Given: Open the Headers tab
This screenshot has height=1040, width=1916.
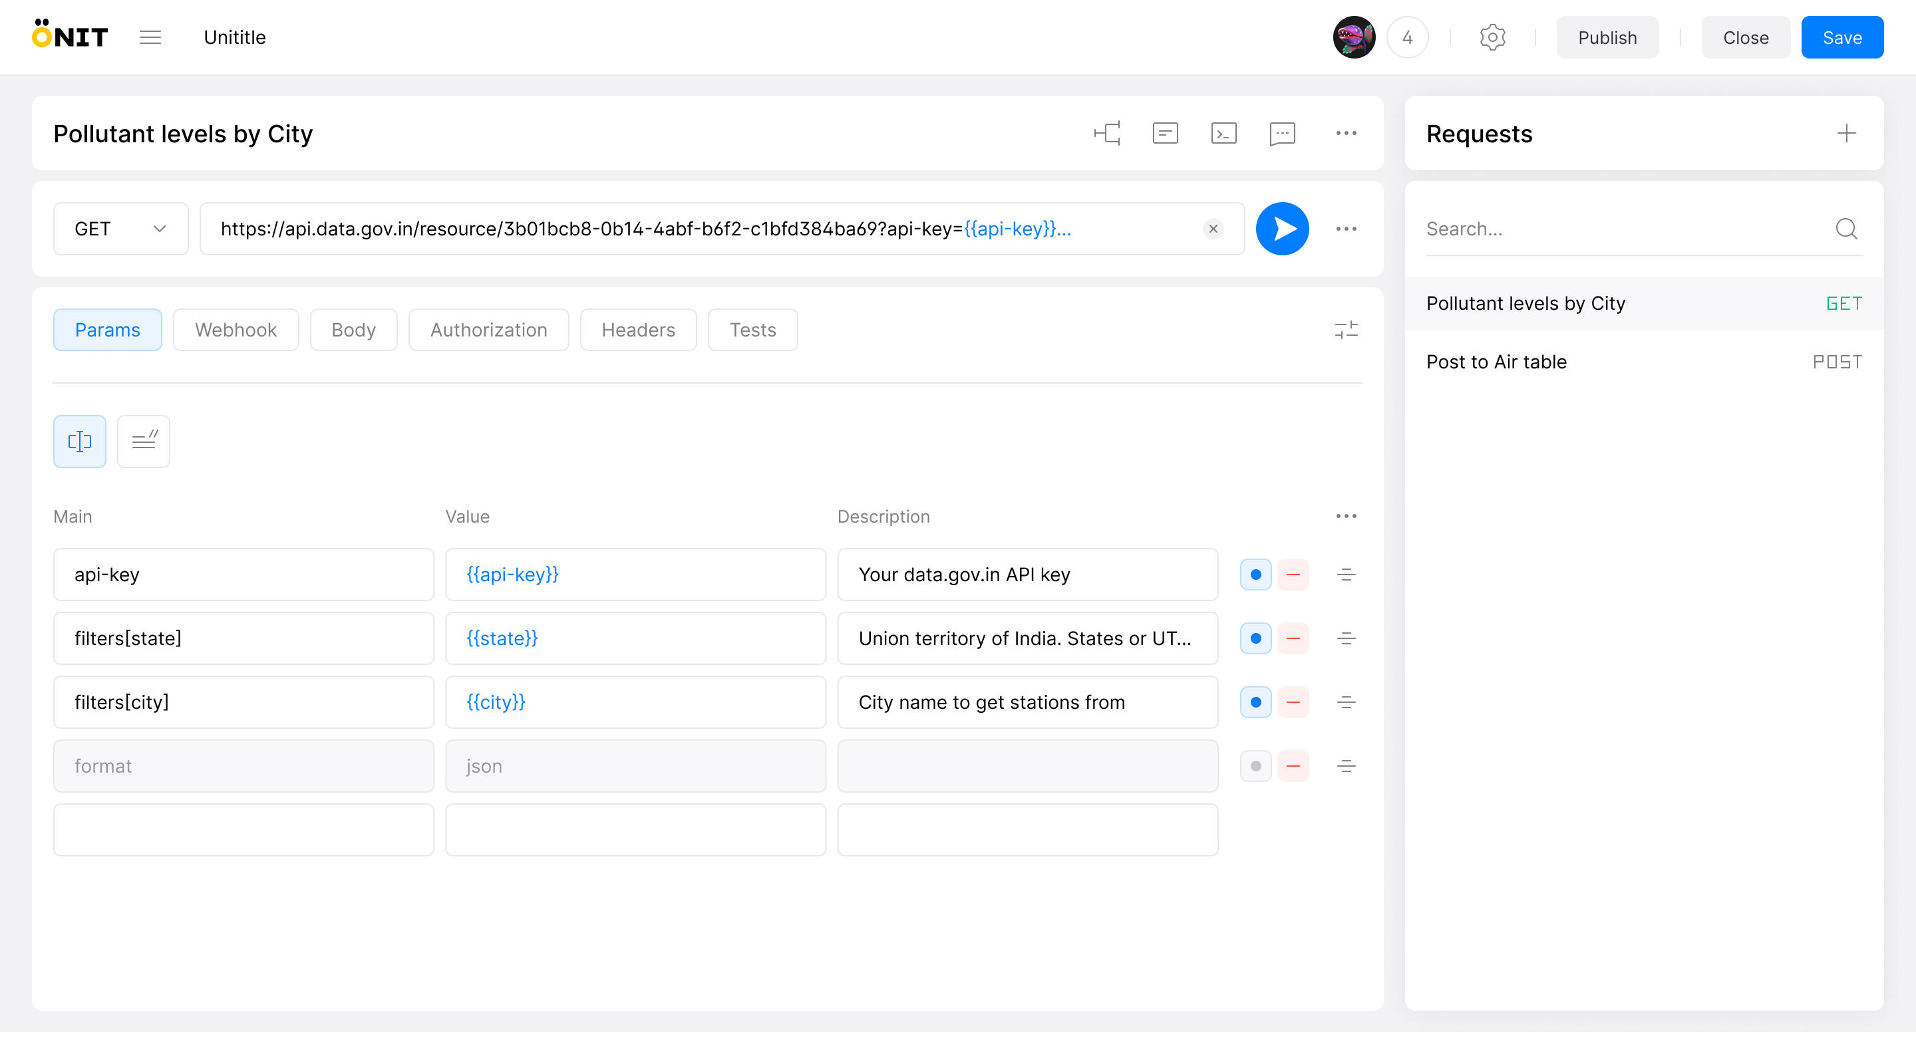Looking at the screenshot, I should click(x=638, y=330).
